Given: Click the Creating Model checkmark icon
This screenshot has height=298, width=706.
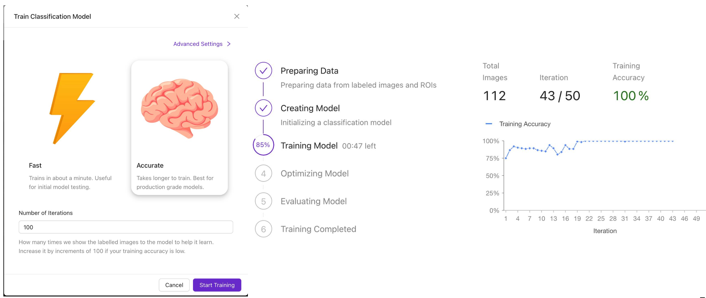Looking at the screenshot, I should pos(263,108).
